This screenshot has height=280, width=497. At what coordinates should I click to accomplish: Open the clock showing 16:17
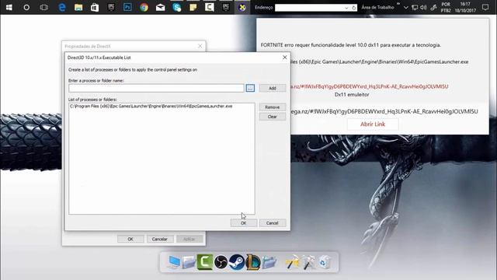[465, 7]
